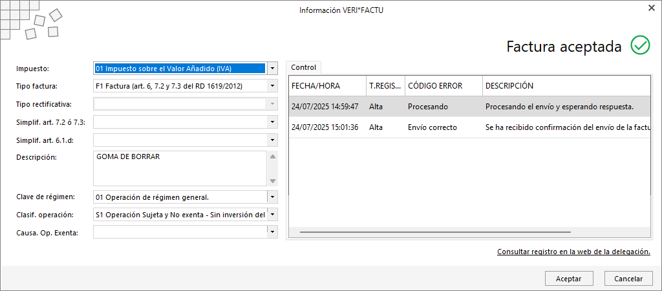Screen dimensions: 662x291
Task: Open the Simplif. art. 7.2 ó 7.3 dropdown
Action: tap(272, 122)
